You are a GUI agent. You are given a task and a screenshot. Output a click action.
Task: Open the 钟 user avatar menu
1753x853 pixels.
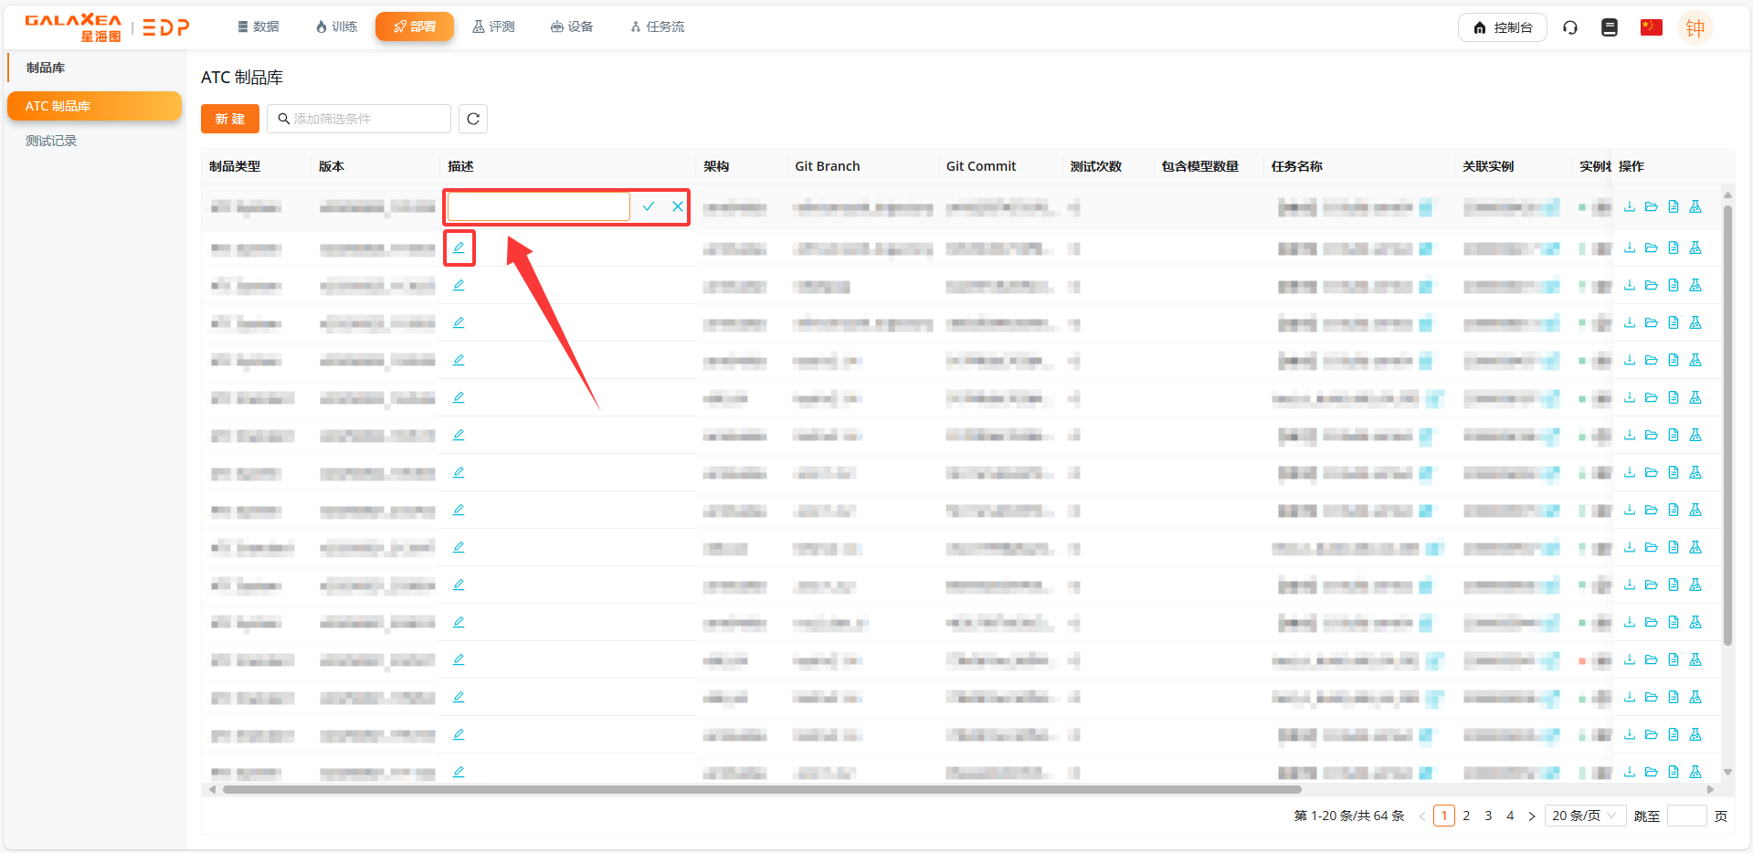coord(1695,27)
